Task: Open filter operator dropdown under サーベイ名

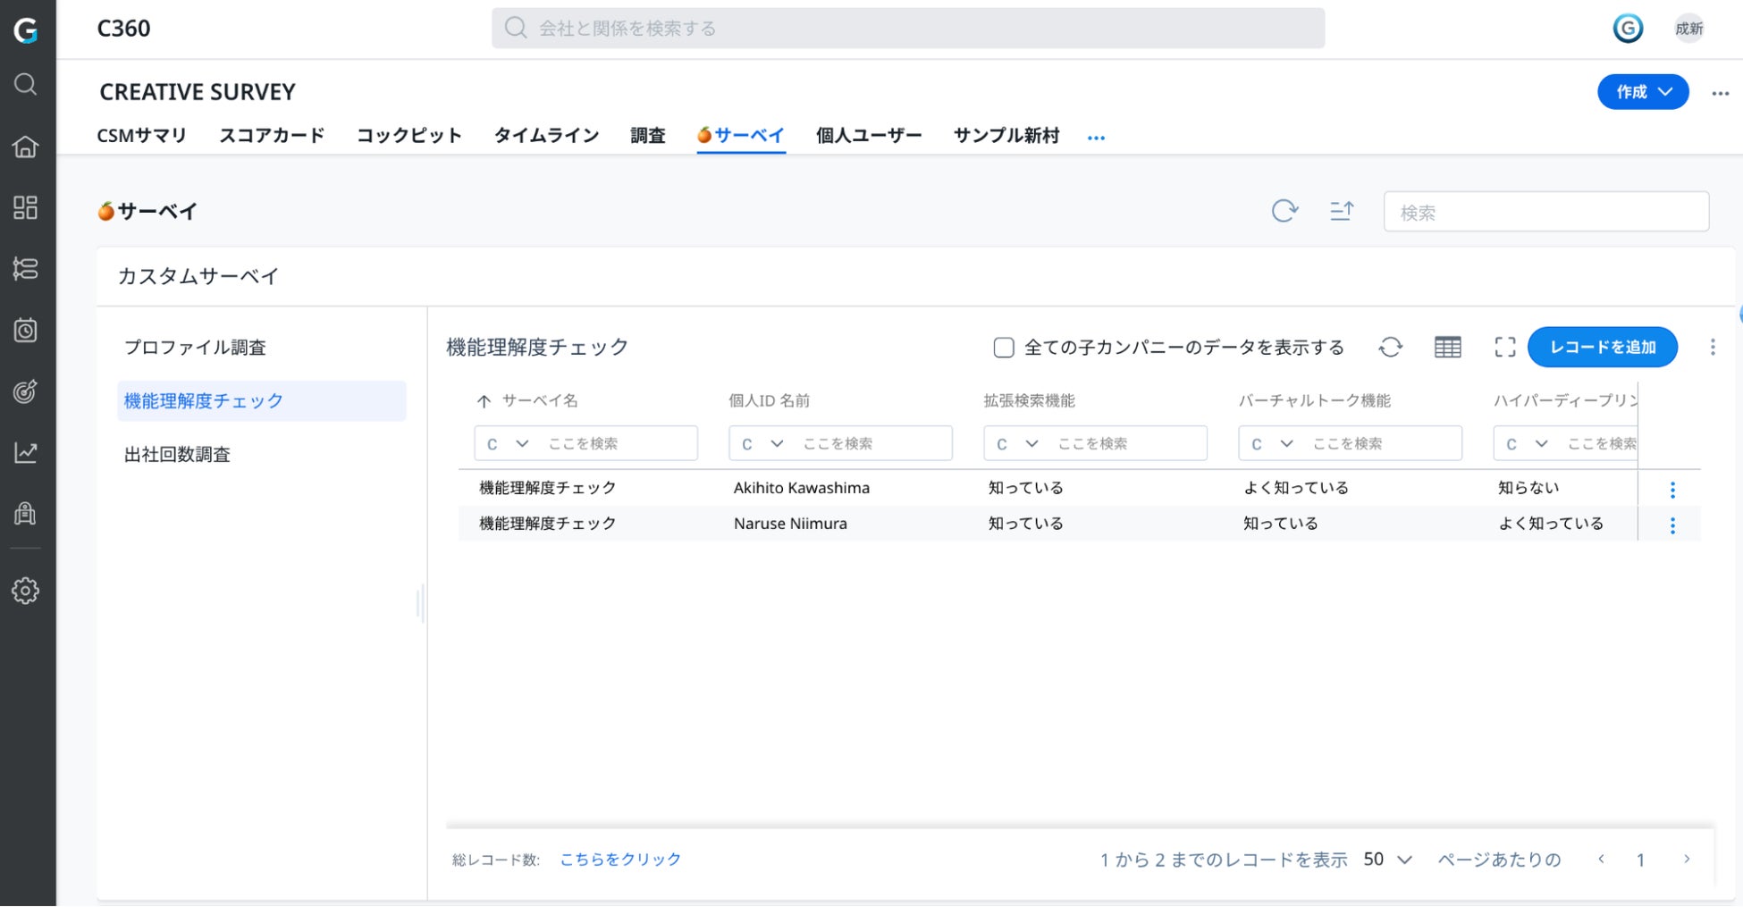Action: (x=508, y=444)
